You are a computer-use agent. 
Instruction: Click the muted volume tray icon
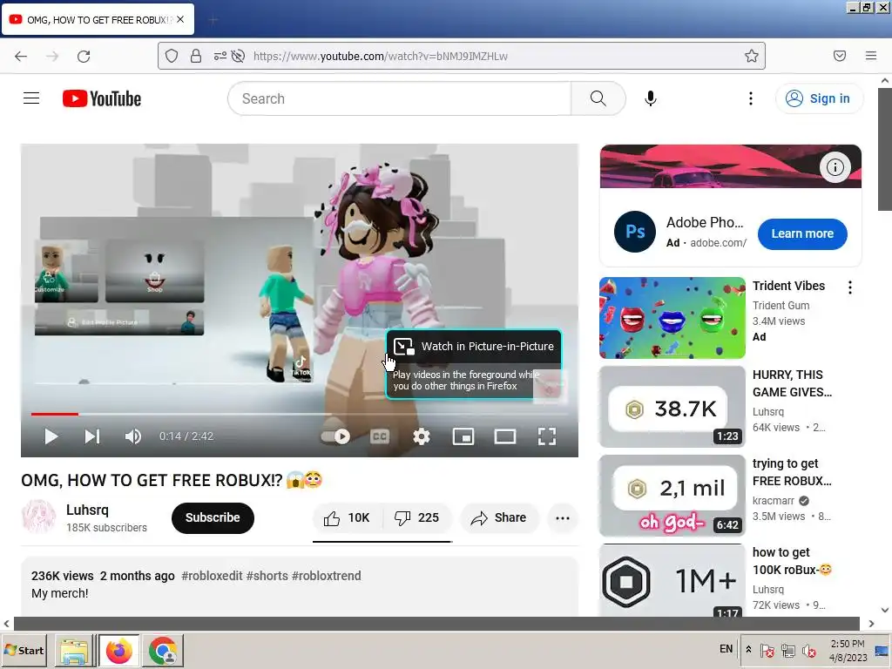point(808,650)
